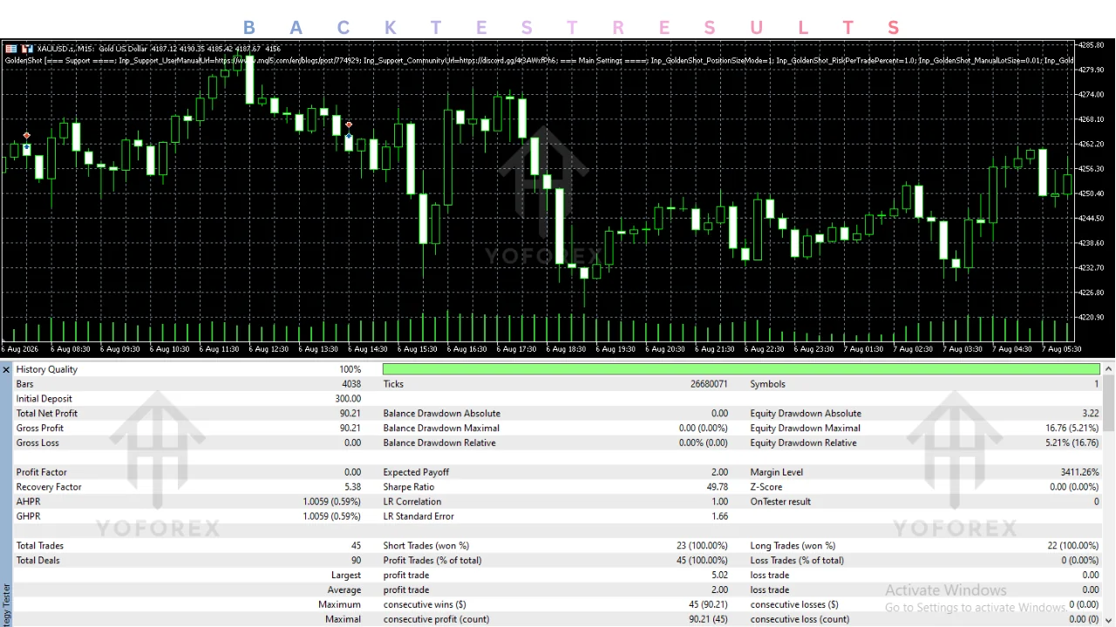Select the LR Standard Error value 1.66

719,516
